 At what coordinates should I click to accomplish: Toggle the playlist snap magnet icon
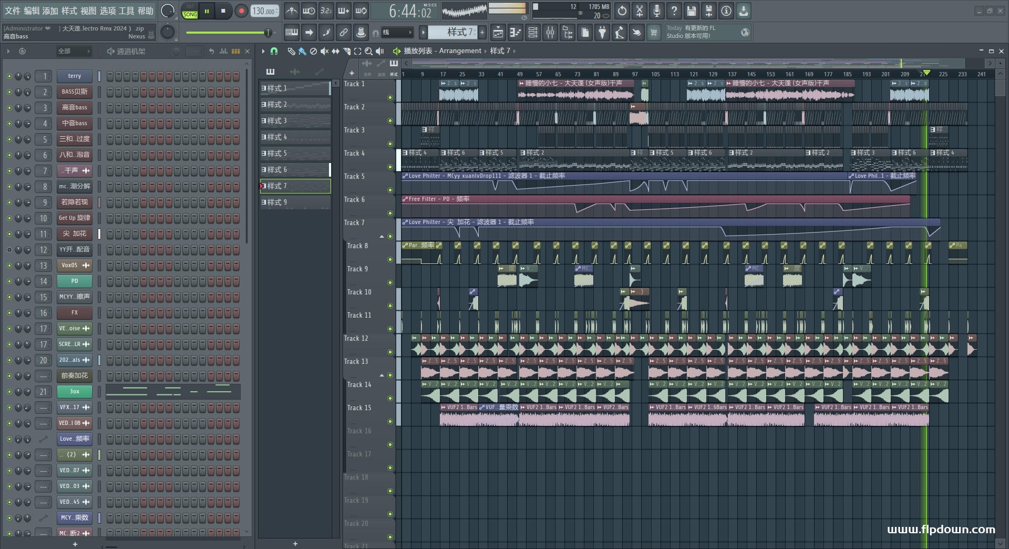point(274,51)
